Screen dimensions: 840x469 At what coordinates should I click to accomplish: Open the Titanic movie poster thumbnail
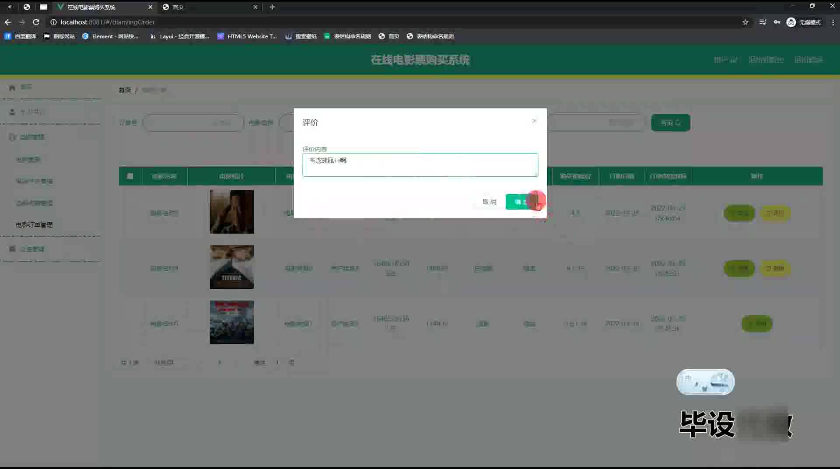click(x=231, y=267)
